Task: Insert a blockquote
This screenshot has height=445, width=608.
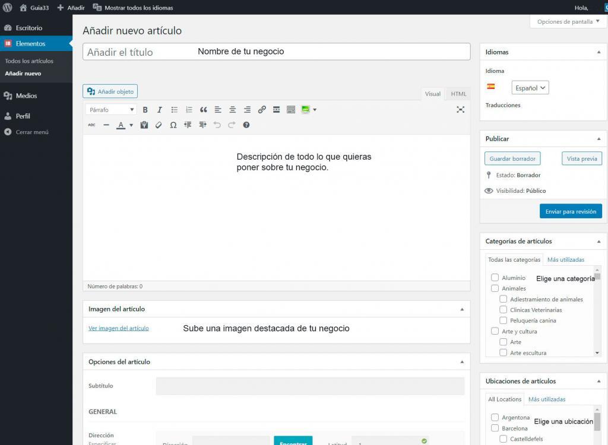Action: [x=204, y=110]
